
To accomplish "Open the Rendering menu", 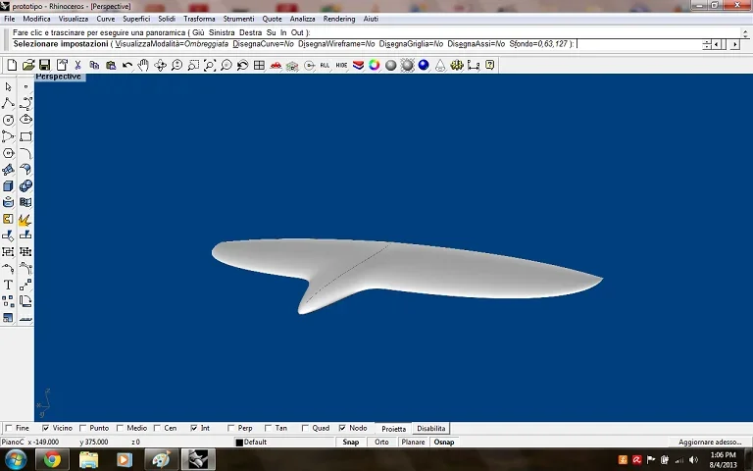I will pyautogui.click(x=339, y=19).
